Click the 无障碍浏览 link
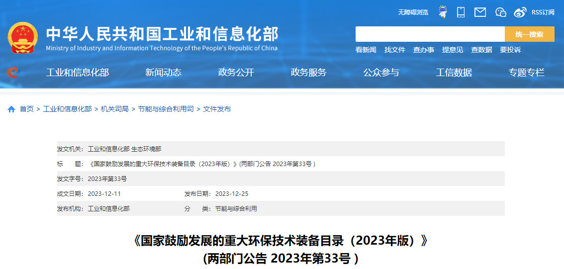This screenshot has width=564, height=269. pyautogui.click(x=413, y=12)
